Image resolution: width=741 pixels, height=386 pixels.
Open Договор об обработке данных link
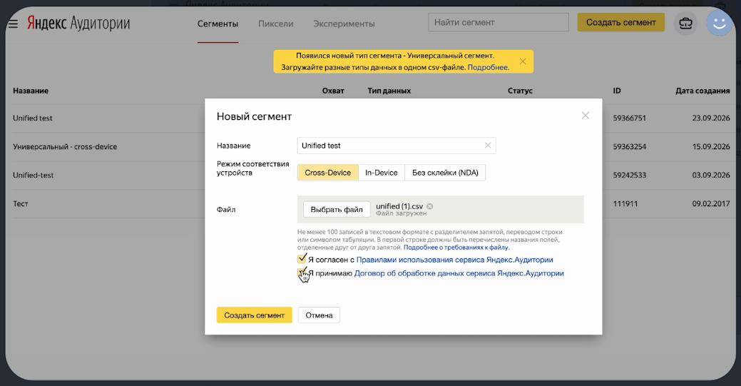(459, 273)
